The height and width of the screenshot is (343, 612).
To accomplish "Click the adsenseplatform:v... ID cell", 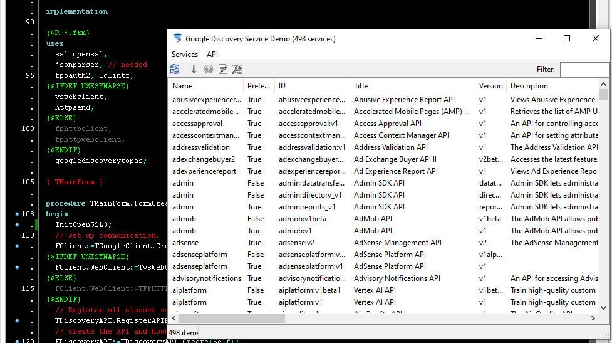I will click(x=312, y=255).
